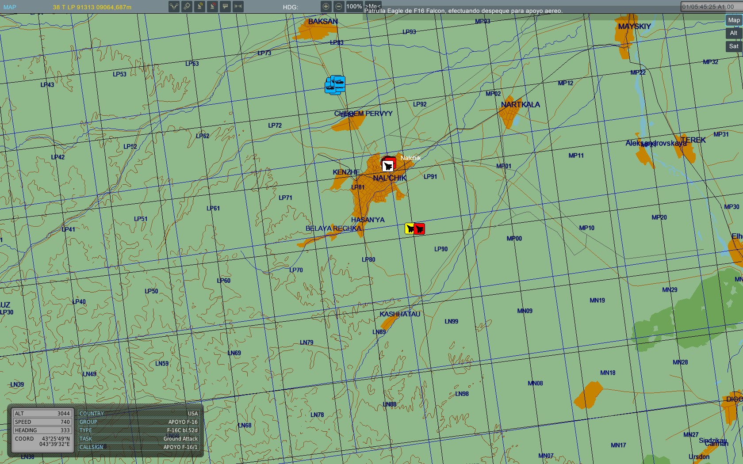The image size is (743, 464).
Task: Click the ALT value 3044 field
Action: pos(42,414)
